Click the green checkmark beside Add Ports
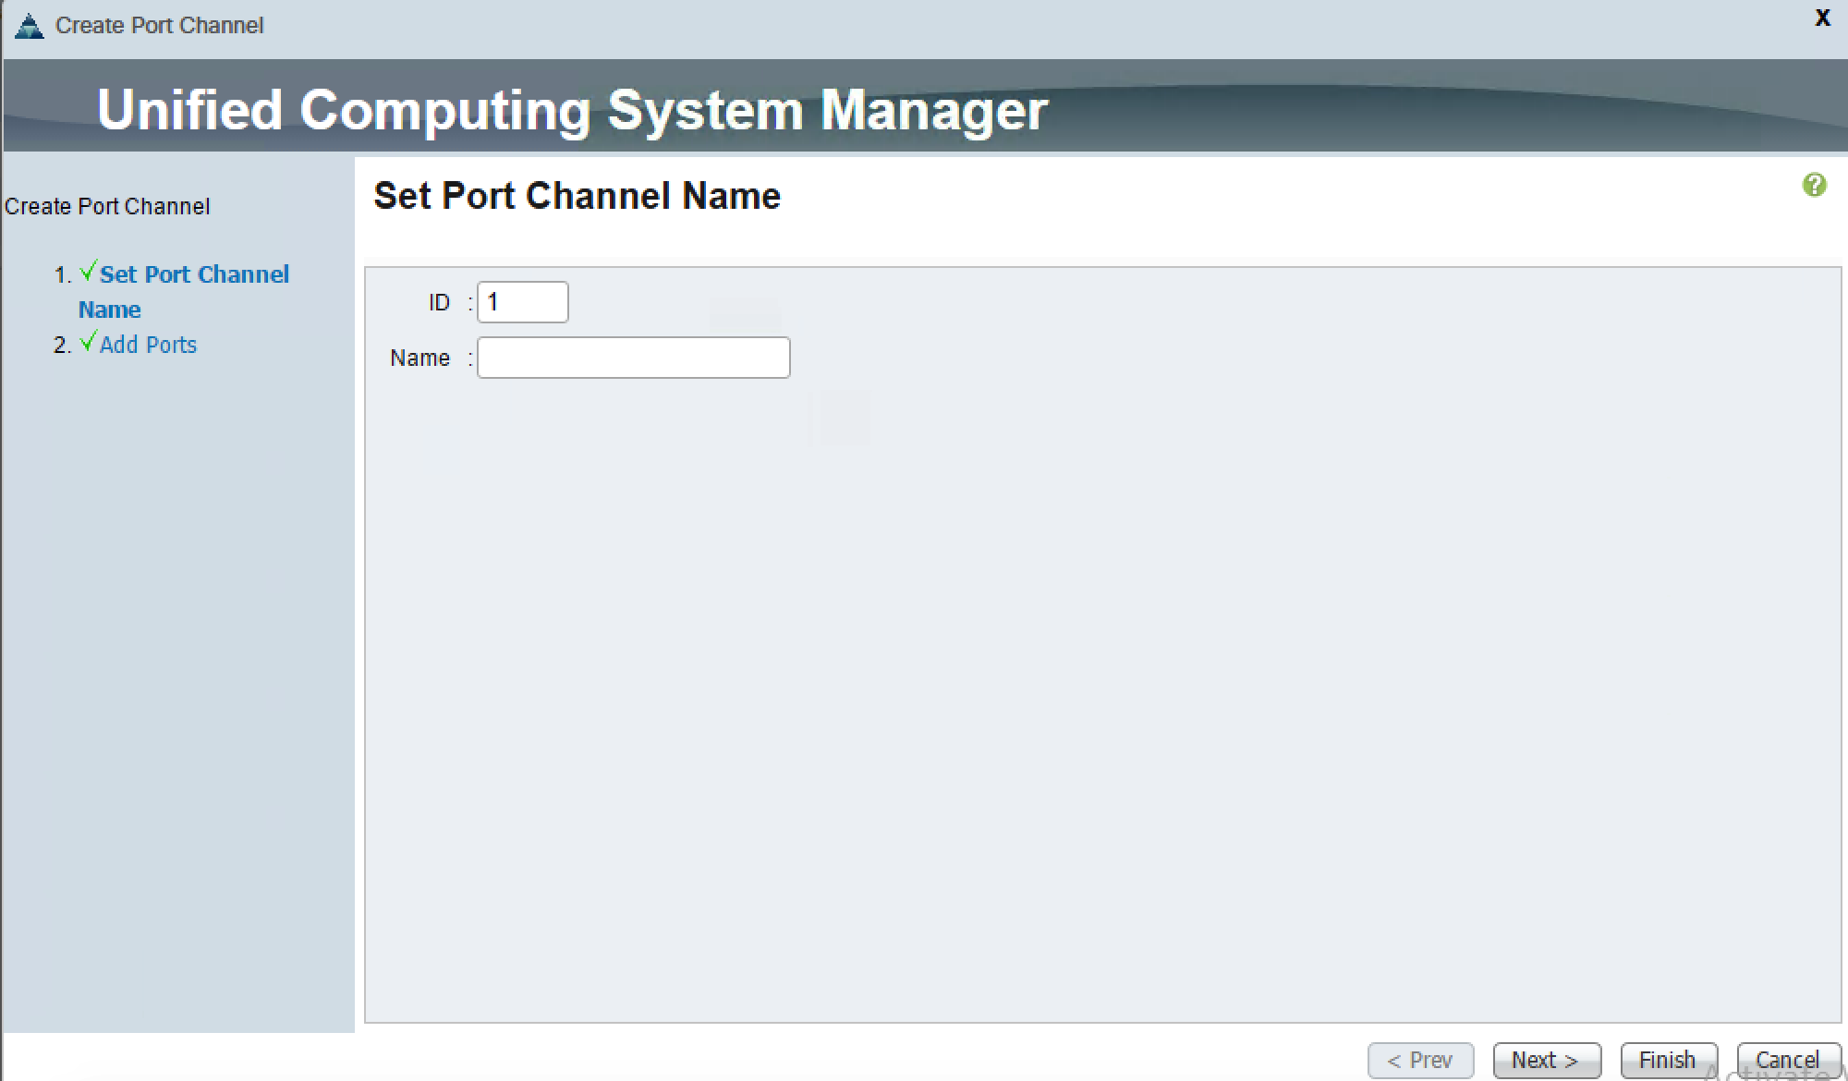 (x=88, y=342)
